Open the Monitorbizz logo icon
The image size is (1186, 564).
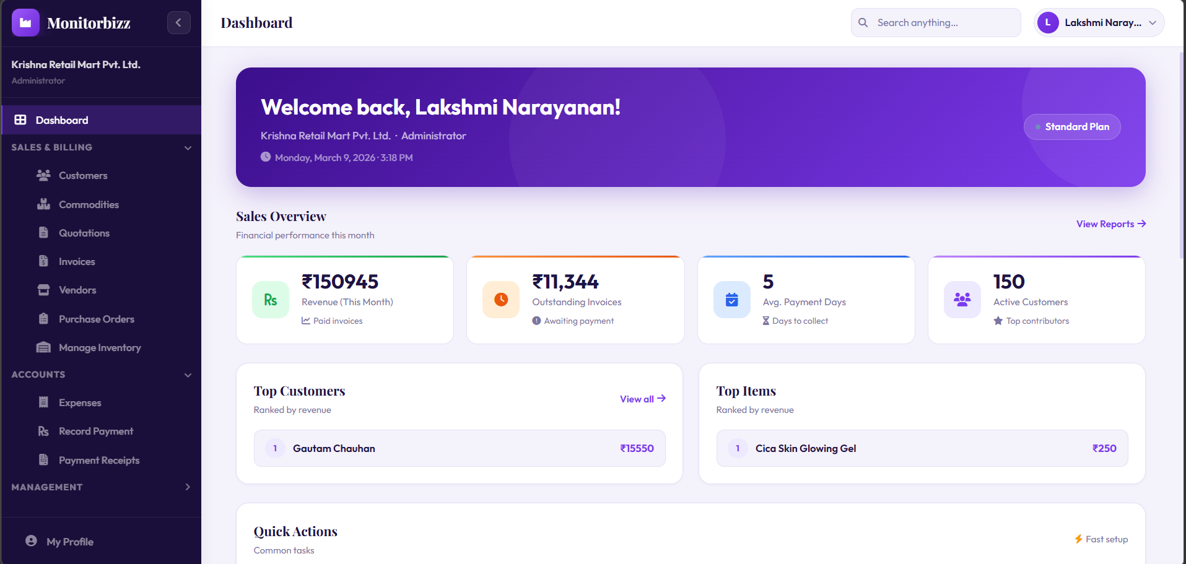25,22
